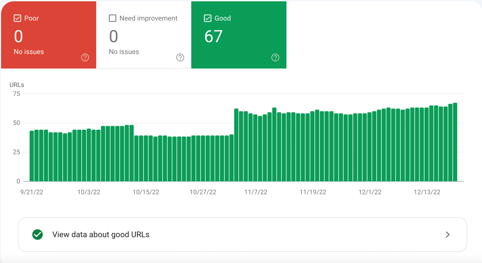Uncheck the Good checkbox
This screenshot has height=263, width=482.
point(208,18)
